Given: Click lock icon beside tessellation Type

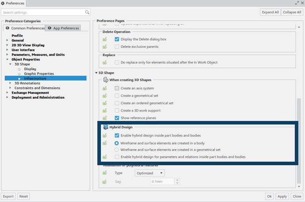Looking at the screenshot, I should pyautogui.click(x=105, y=173).
